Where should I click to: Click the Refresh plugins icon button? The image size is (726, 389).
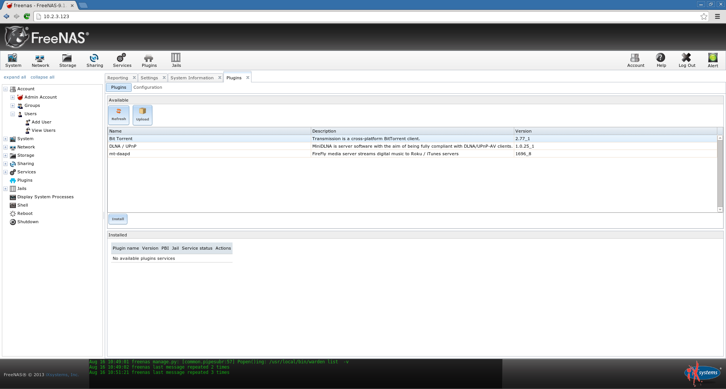coord(119,115)
